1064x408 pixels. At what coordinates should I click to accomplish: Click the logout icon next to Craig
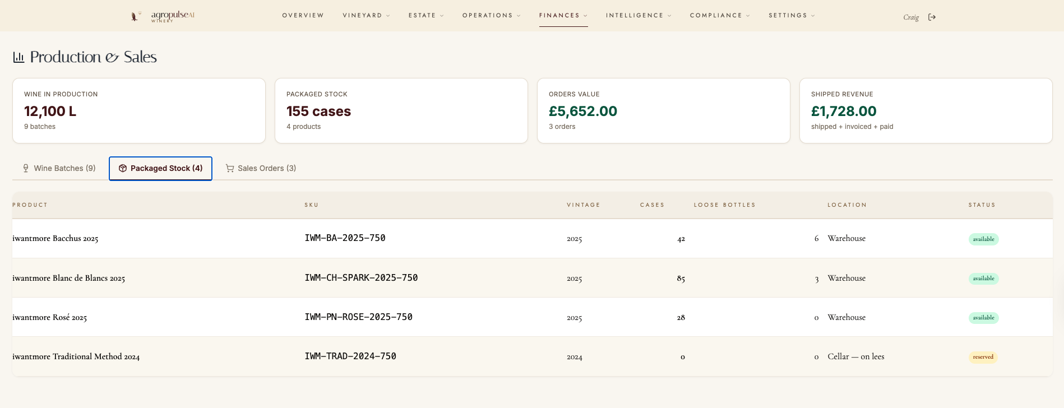932,17
